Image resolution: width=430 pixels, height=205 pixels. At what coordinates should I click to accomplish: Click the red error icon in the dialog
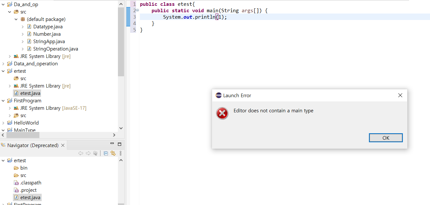pyautogui.click(x=222, y=113)
